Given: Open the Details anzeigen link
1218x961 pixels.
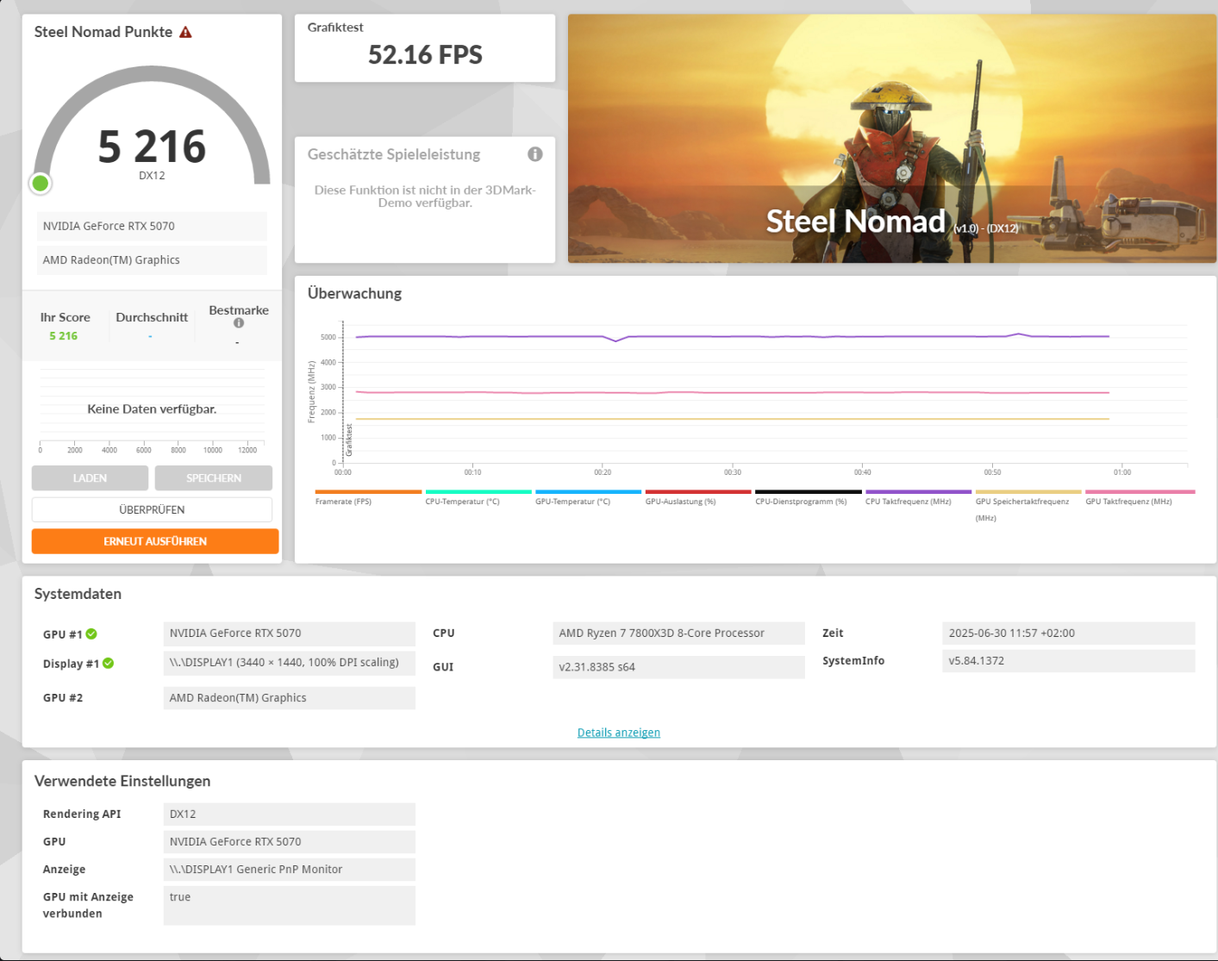Looking at the screenshot, I should tap(619, 733).
